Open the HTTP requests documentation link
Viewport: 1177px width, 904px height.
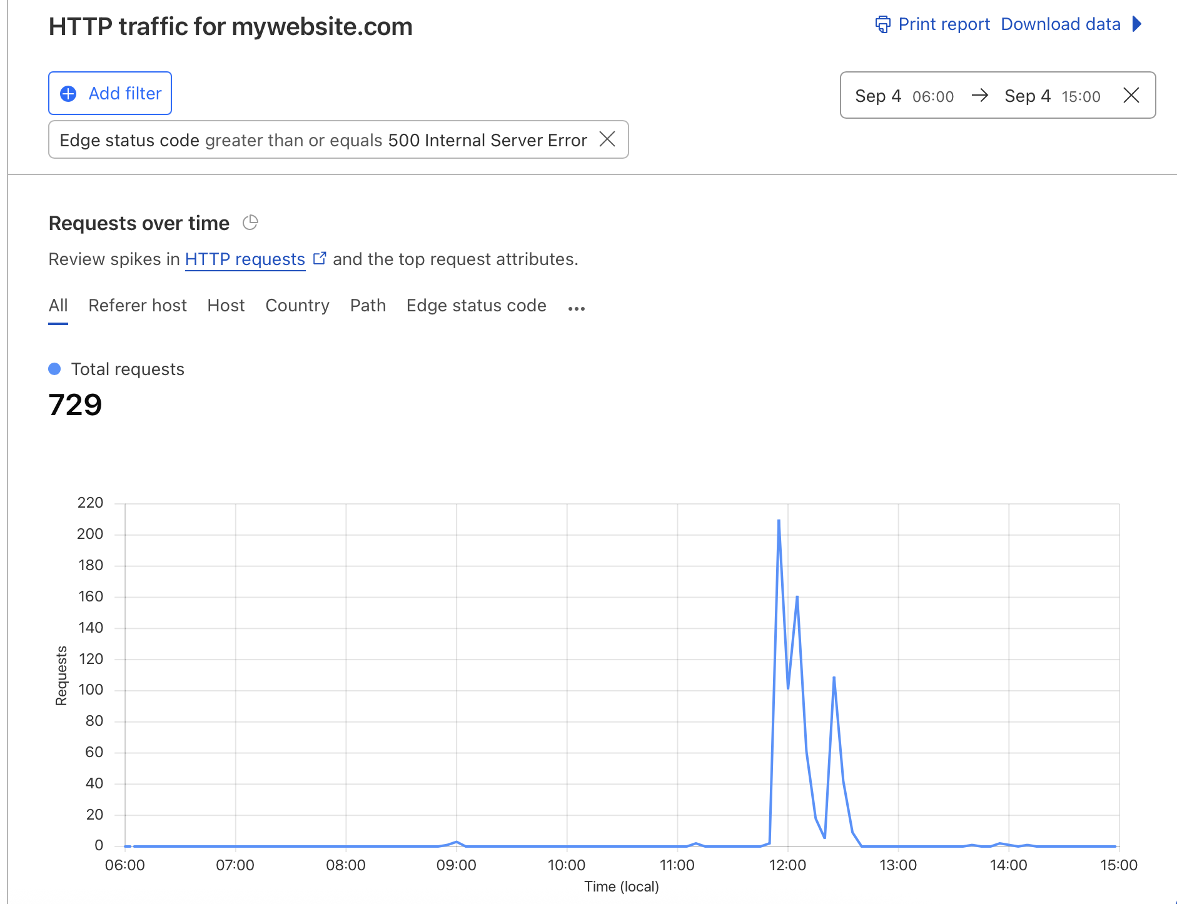[245, 259]
